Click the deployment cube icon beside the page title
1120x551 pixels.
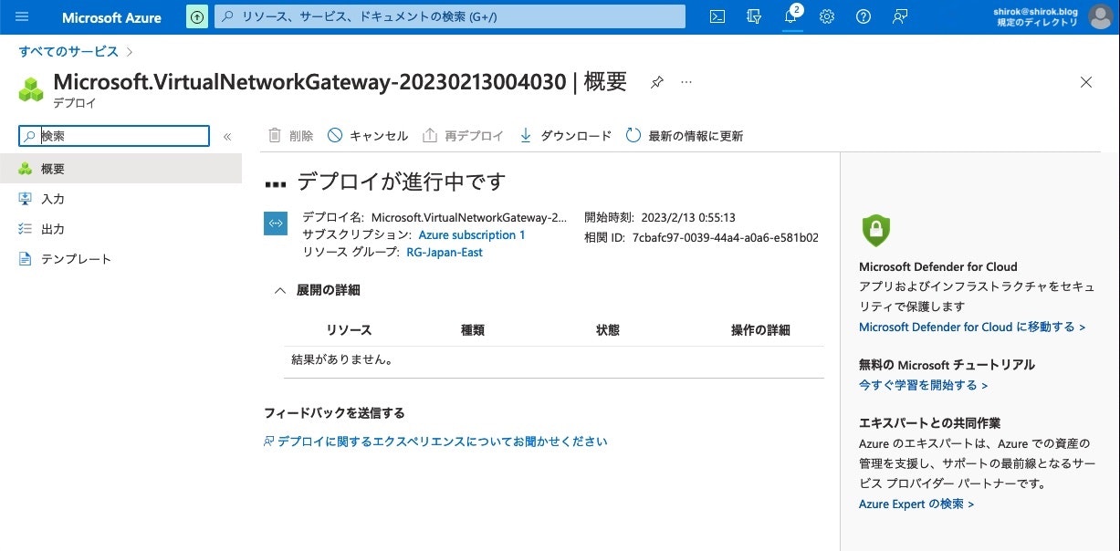tap(29, 89)
